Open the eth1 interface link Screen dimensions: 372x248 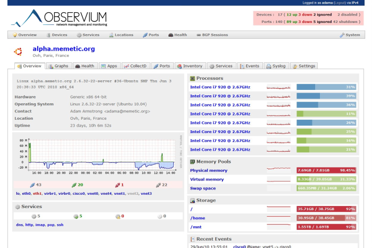(x=37, y=194)
